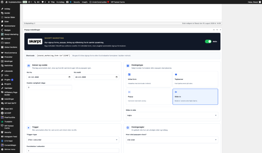Click the Vis indtil date field

[x=96, y=77]
